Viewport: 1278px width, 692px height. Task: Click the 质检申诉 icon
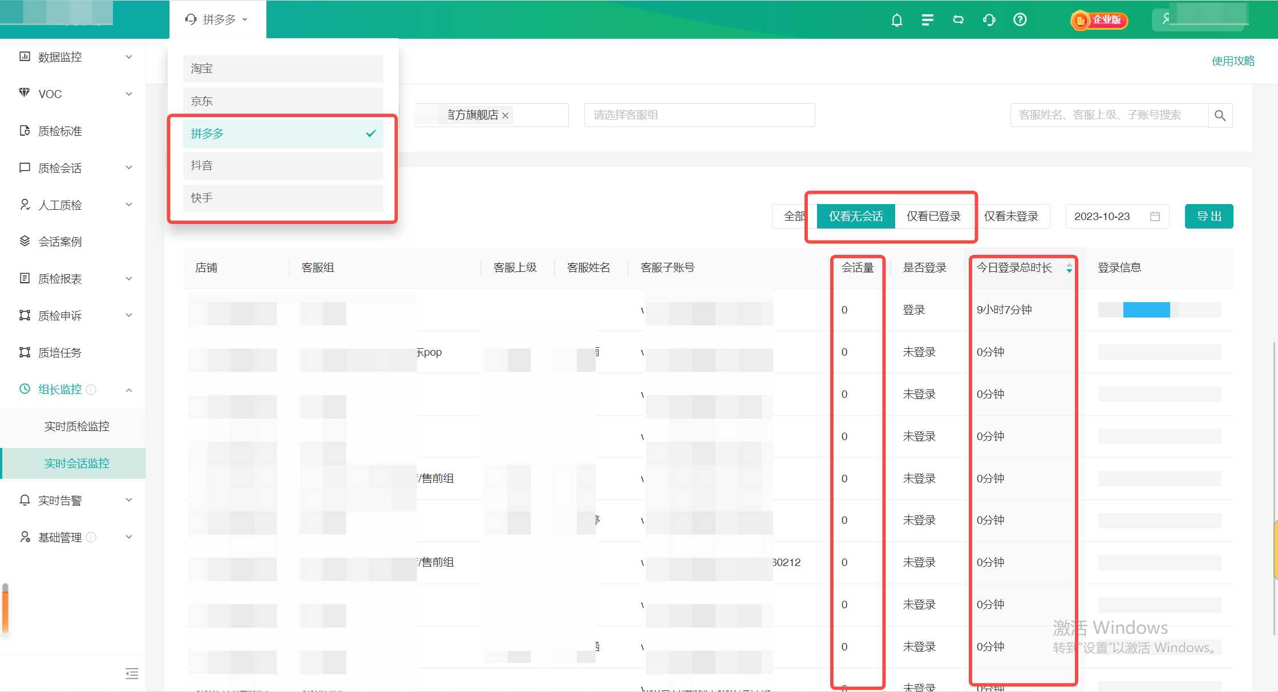point(25,315)
